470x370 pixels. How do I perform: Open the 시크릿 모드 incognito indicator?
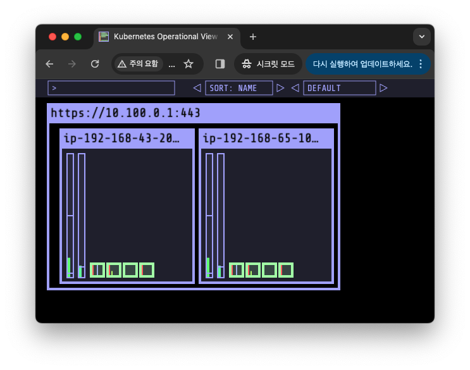pyautogui.click(x=268, y=64)
